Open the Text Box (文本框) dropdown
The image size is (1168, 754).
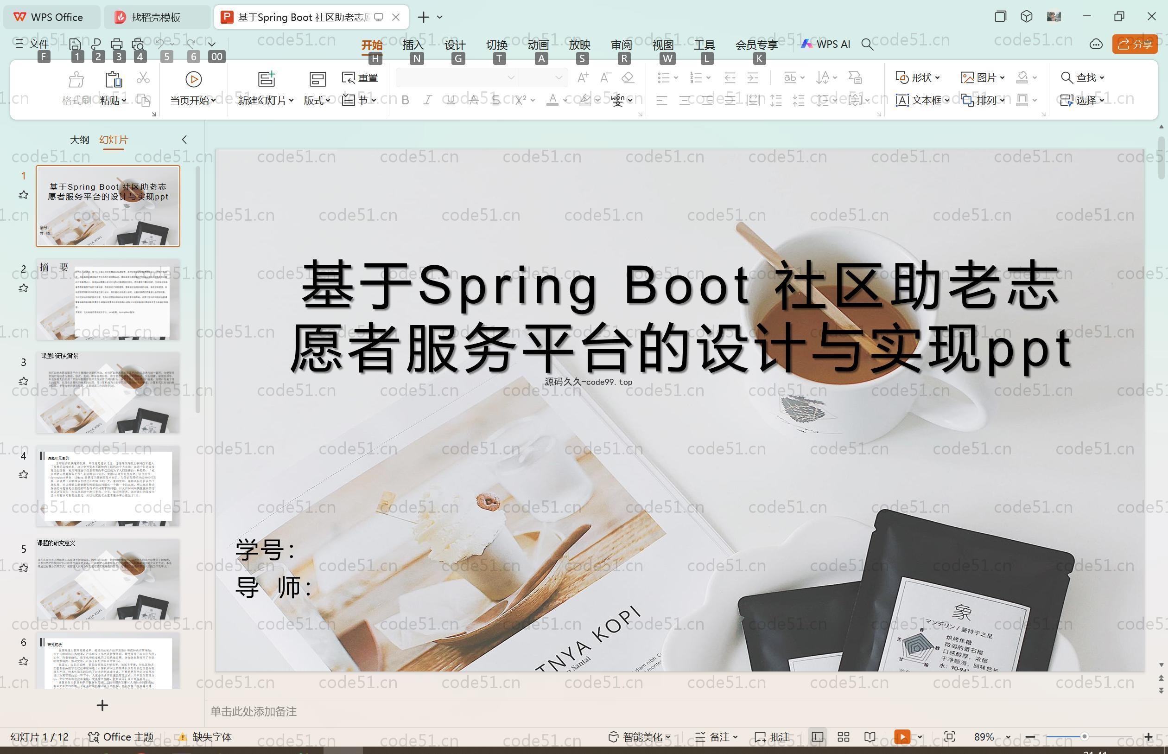coord(922,100)
